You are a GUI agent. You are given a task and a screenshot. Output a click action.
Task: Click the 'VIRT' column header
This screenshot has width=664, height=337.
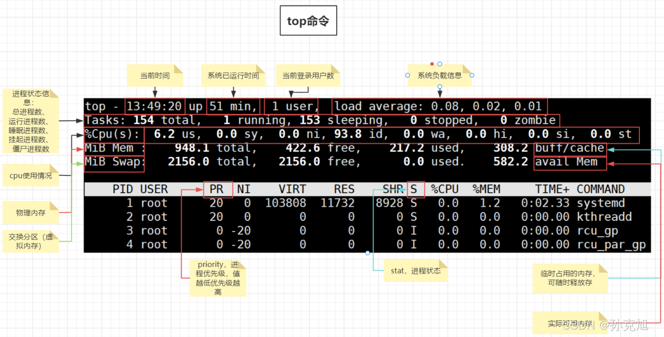292,189
